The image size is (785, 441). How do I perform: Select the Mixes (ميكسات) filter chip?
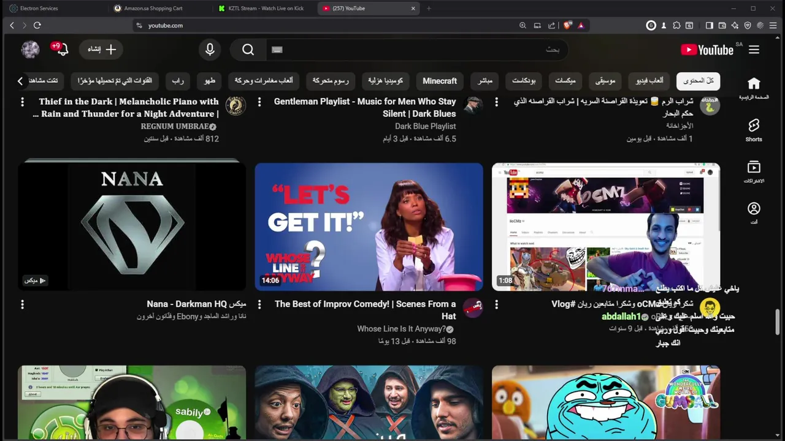tap(565, 81)
